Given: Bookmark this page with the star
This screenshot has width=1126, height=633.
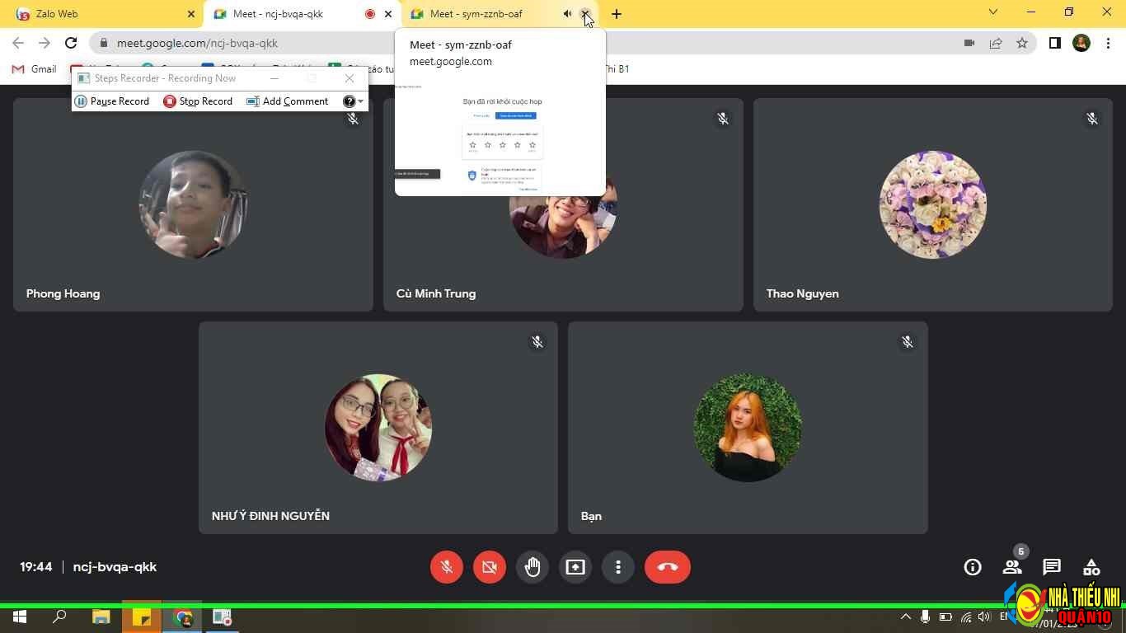Looking at the screenshot, I should [x=1022, y=43].
